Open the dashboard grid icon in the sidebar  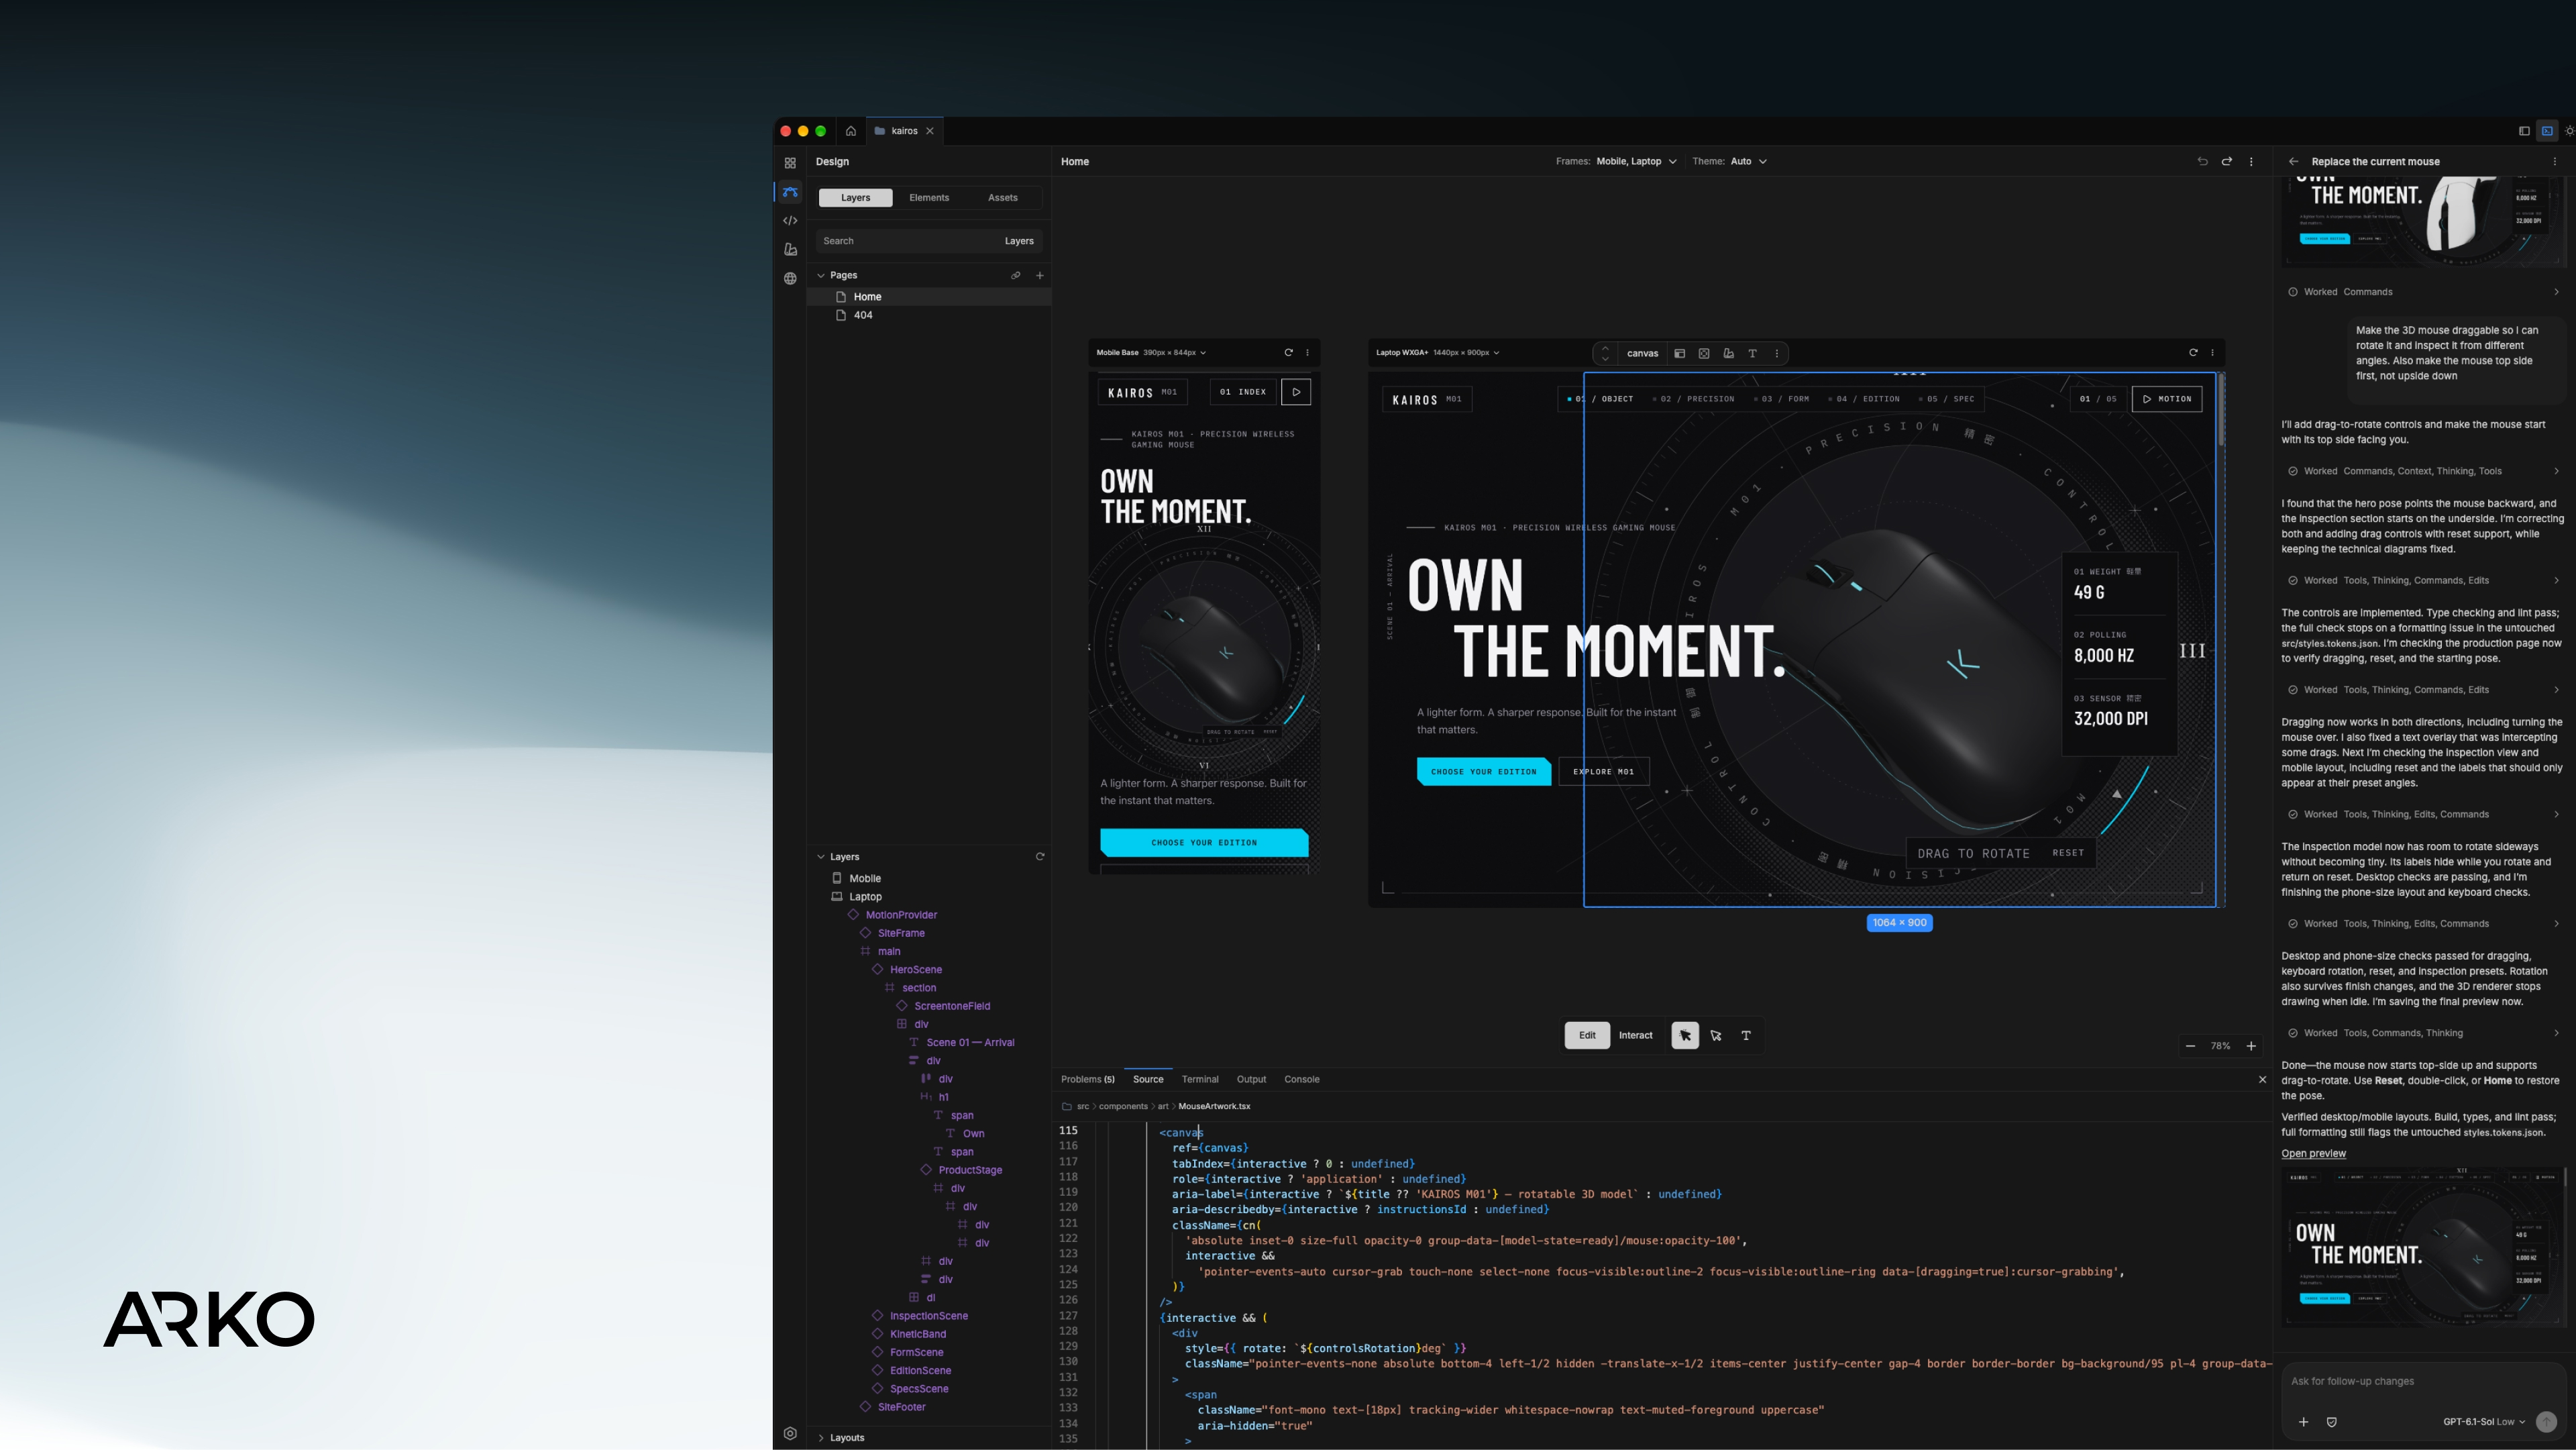[790, 163]
